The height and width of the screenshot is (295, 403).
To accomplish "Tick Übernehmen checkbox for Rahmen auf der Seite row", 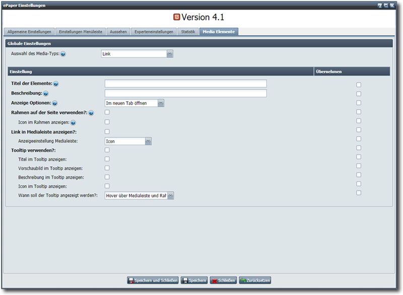I will coord(359,112).
